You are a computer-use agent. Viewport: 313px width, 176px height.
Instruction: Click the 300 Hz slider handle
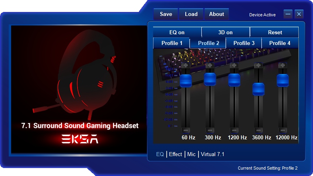tap(210, 79)
